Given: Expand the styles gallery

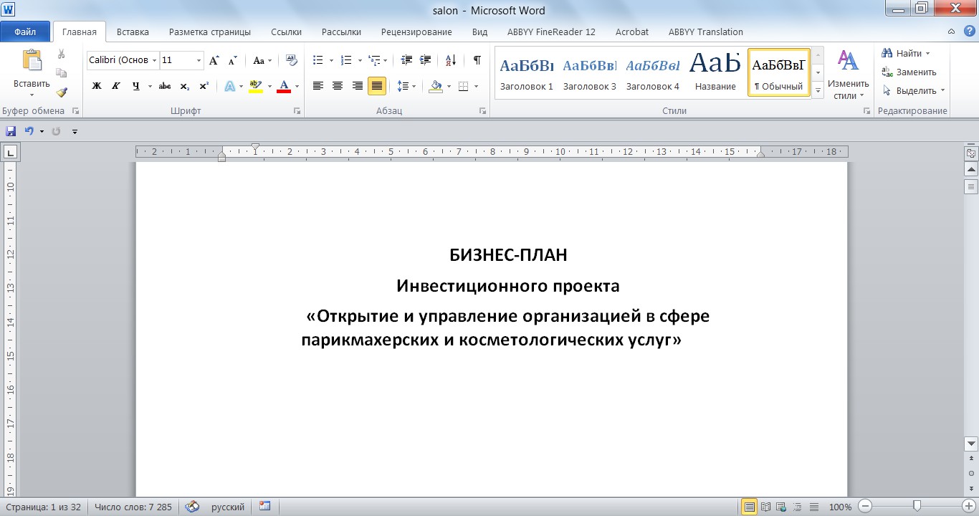Looking at the screenshot, I should 818,91.
